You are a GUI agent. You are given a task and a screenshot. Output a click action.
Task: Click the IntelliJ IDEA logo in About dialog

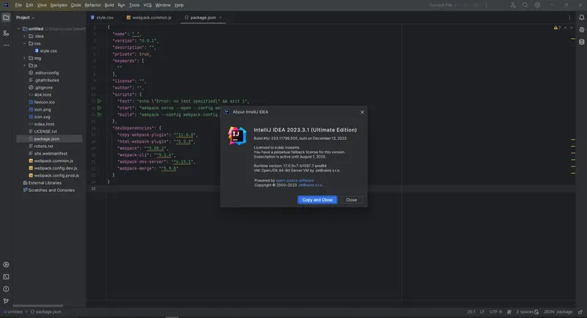pyautogui.click(x=237, y=136)
